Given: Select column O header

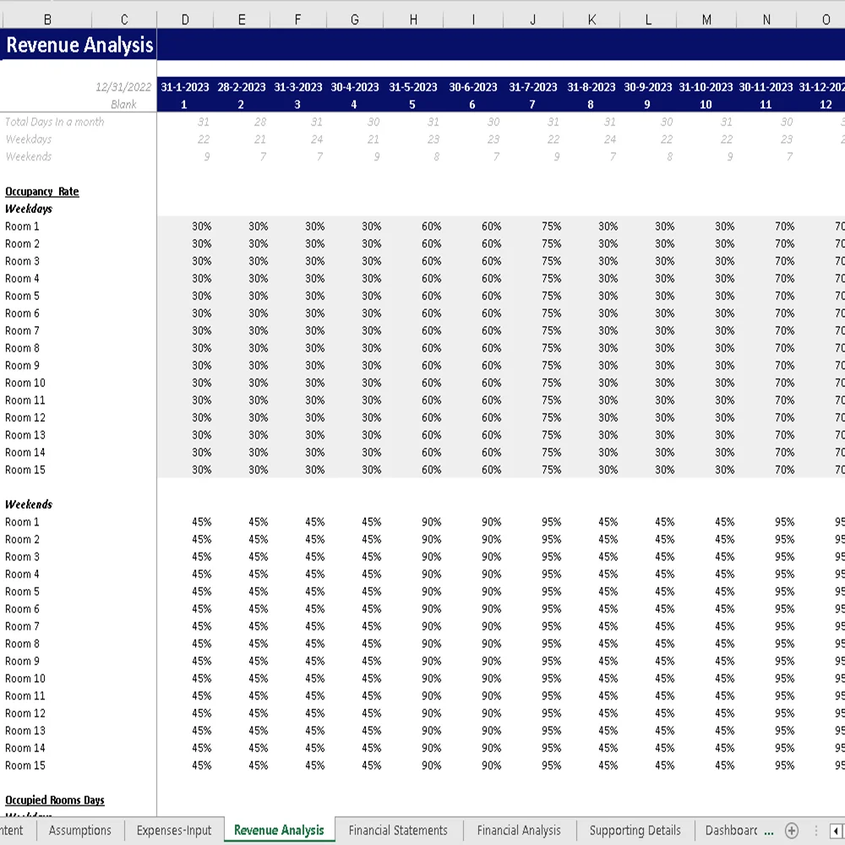Looking at the screenshot, I should [826, 19].
